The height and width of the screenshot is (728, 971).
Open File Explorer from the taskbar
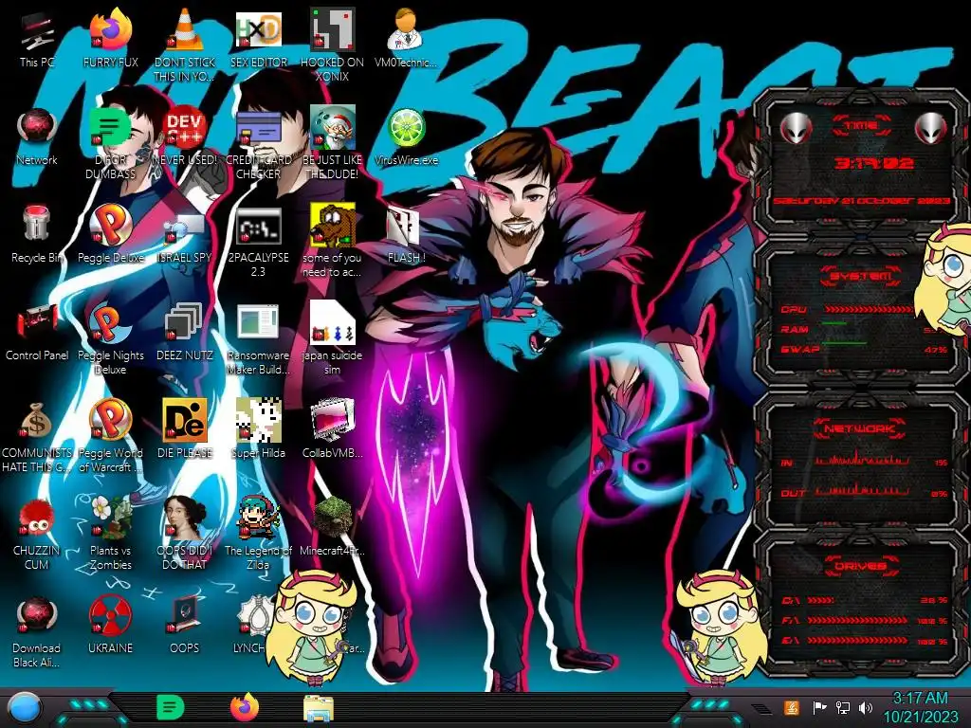[x=319, y=708]
